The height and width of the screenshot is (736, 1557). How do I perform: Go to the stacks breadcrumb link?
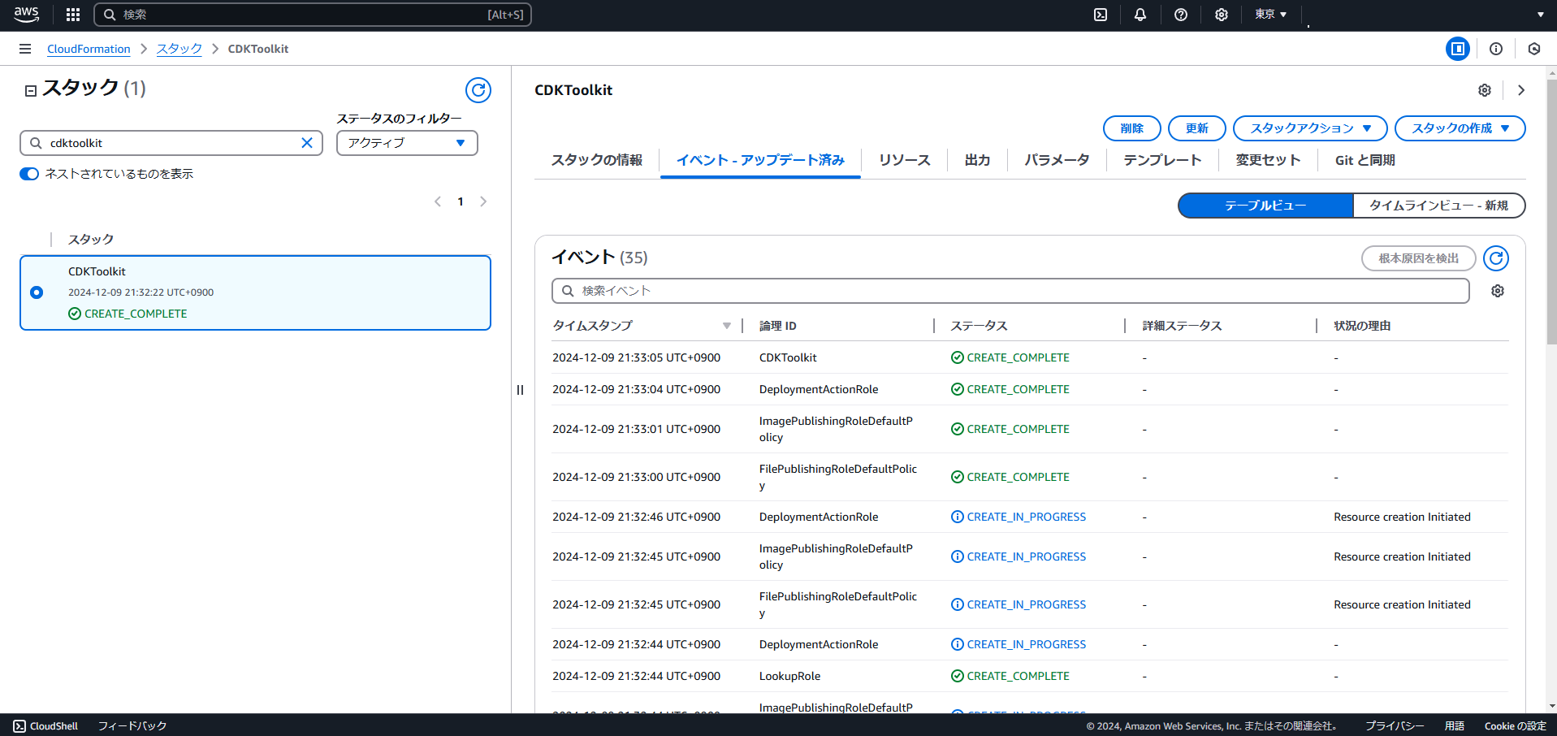pos(179,49)
